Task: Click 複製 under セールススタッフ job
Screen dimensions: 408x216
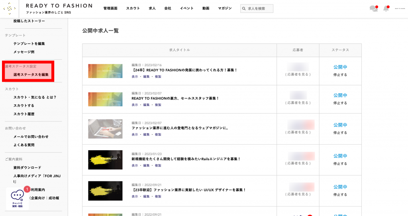Action: tap(158, 105)
